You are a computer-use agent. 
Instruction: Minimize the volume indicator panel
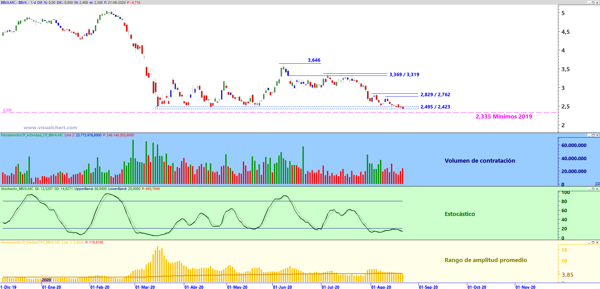click(x=589, y=135)
